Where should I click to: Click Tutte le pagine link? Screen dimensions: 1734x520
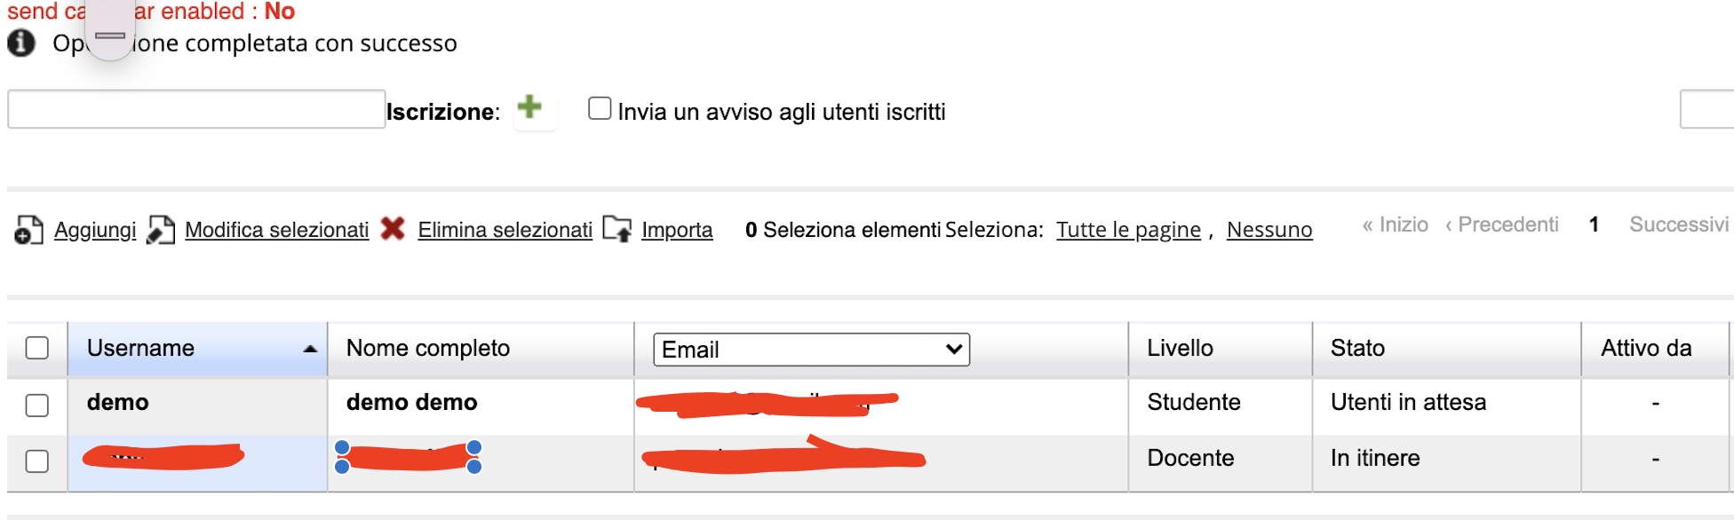click(1128, 230)
